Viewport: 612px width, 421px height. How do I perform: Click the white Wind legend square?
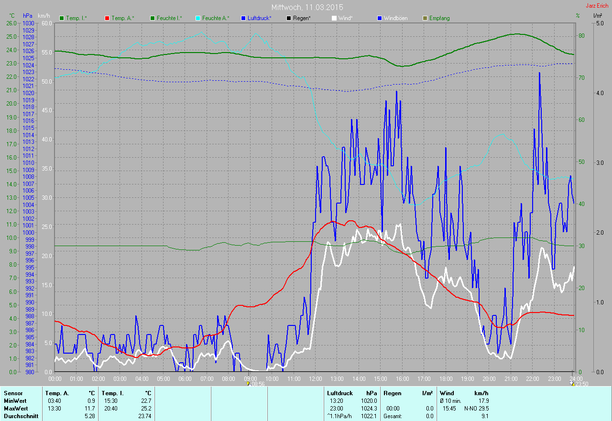334,18
